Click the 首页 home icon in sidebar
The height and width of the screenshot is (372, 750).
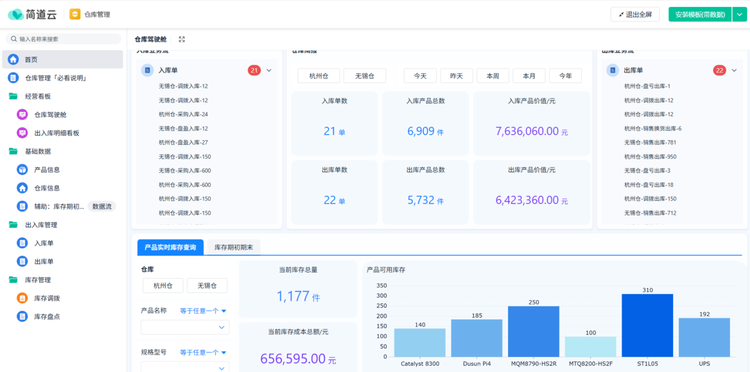13,59
